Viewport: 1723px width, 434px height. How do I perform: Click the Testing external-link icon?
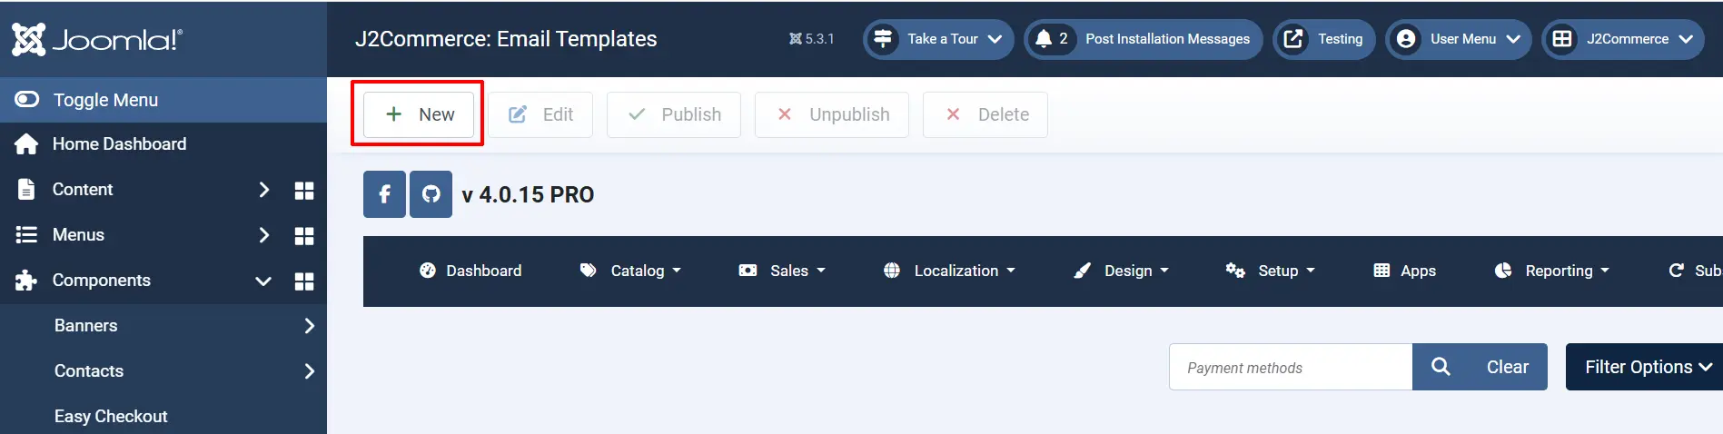1293,39
